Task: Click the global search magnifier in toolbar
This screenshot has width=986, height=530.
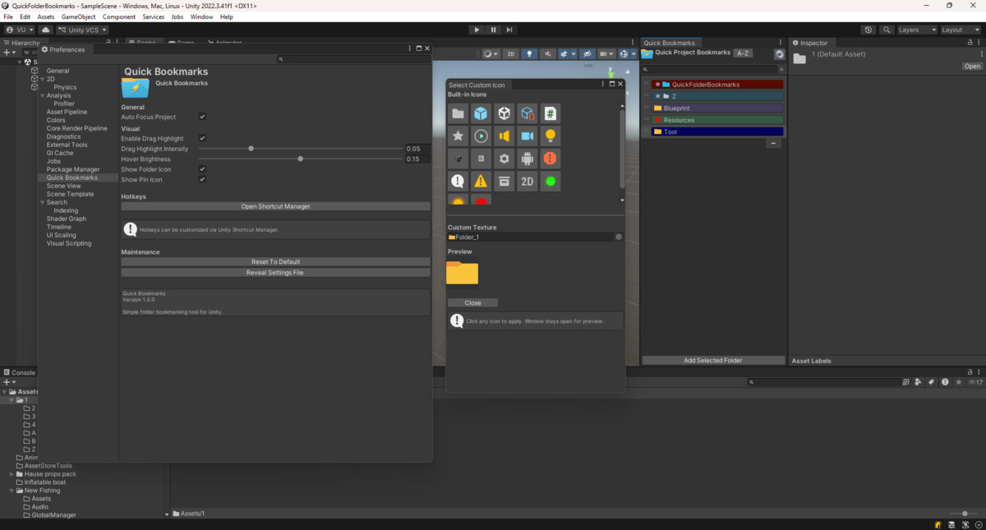Action: click(x=887, y=30)
